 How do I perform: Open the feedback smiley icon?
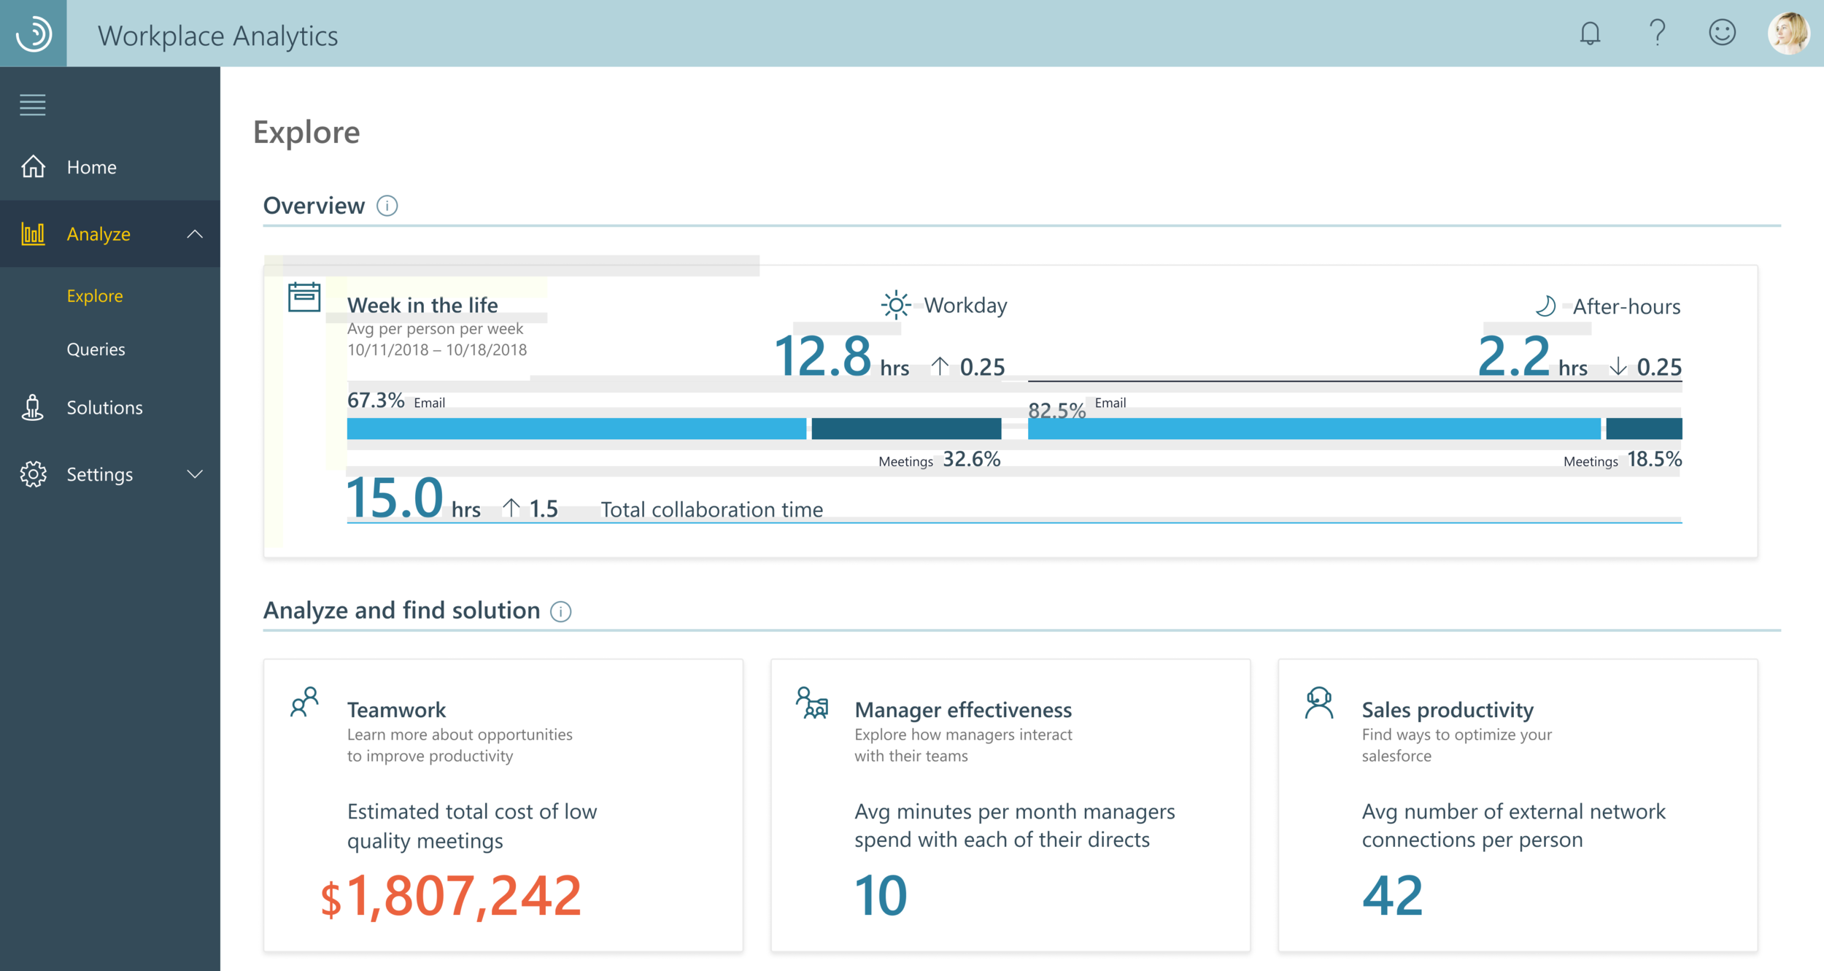point(1722,34)
